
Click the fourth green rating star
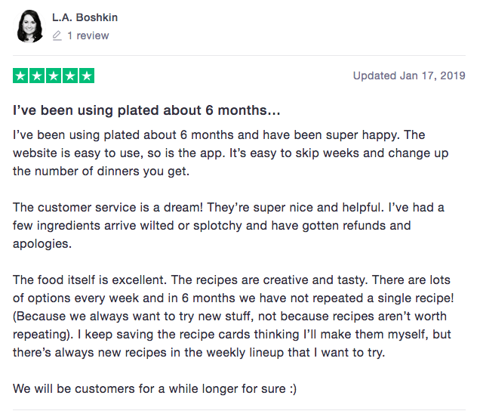70,76
